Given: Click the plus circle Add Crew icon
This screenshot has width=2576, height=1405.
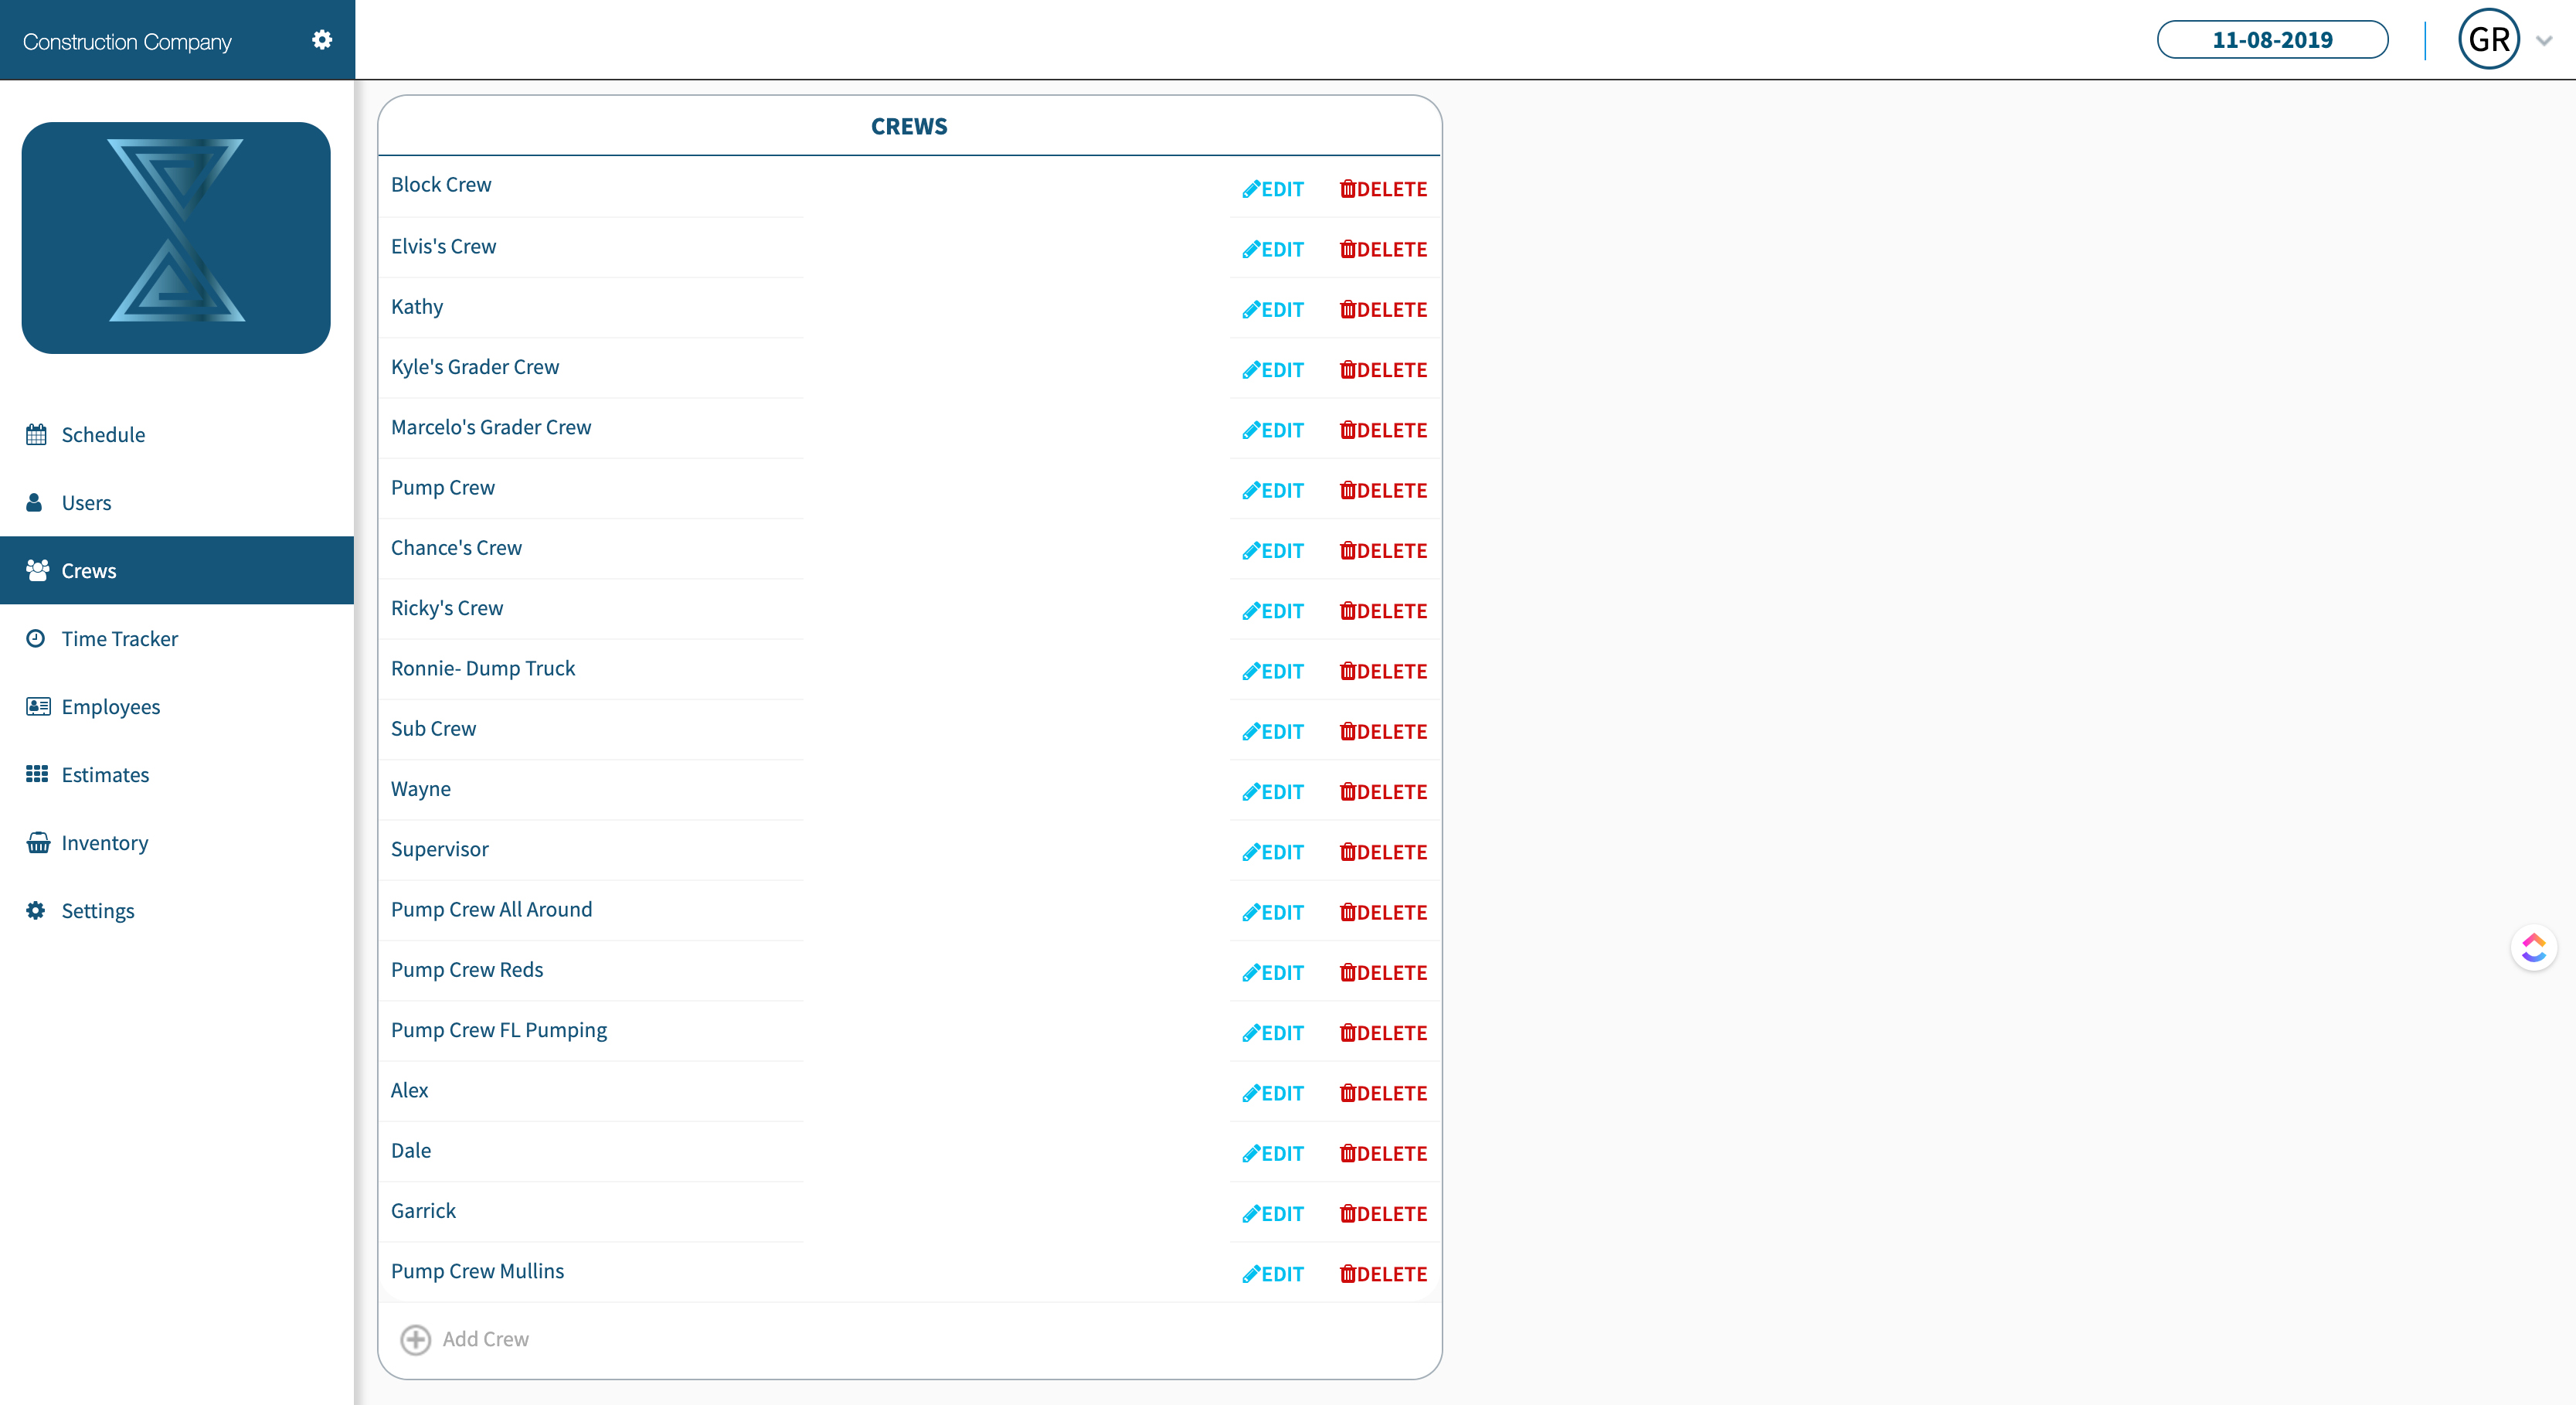Looking at the screenshot, I should (x=415, y=1339).
